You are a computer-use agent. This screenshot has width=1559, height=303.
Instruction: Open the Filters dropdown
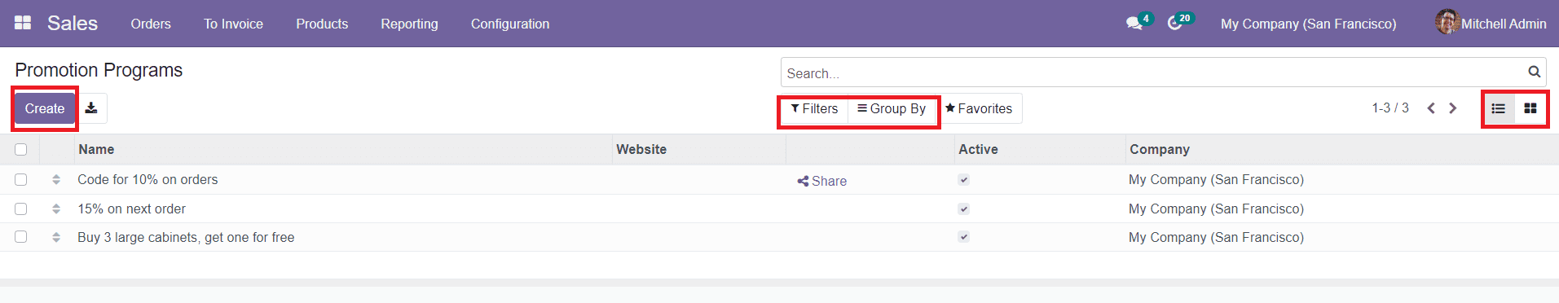(x=814, y=108)
